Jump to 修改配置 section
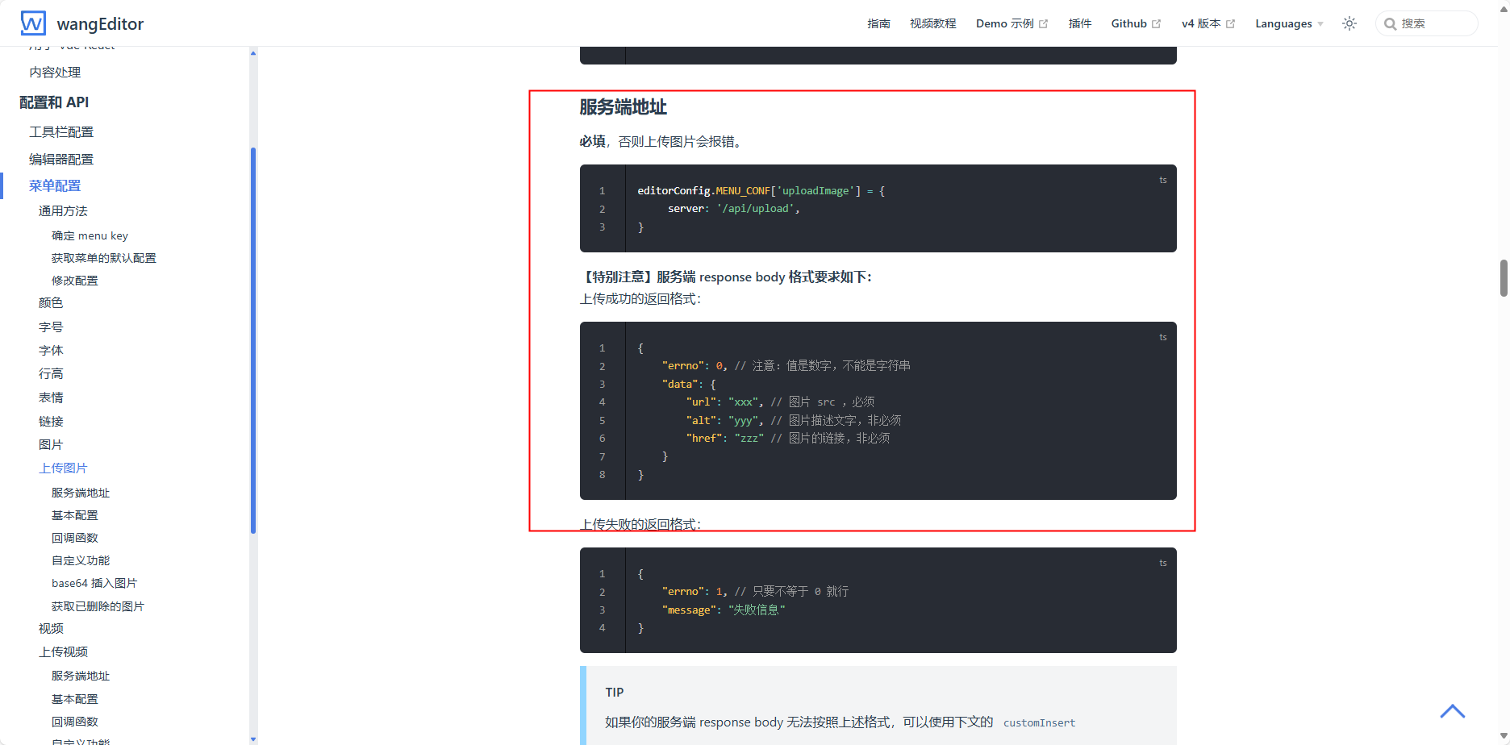The height and width of the screenshot is (745, 1510). (x=75, y=281)
